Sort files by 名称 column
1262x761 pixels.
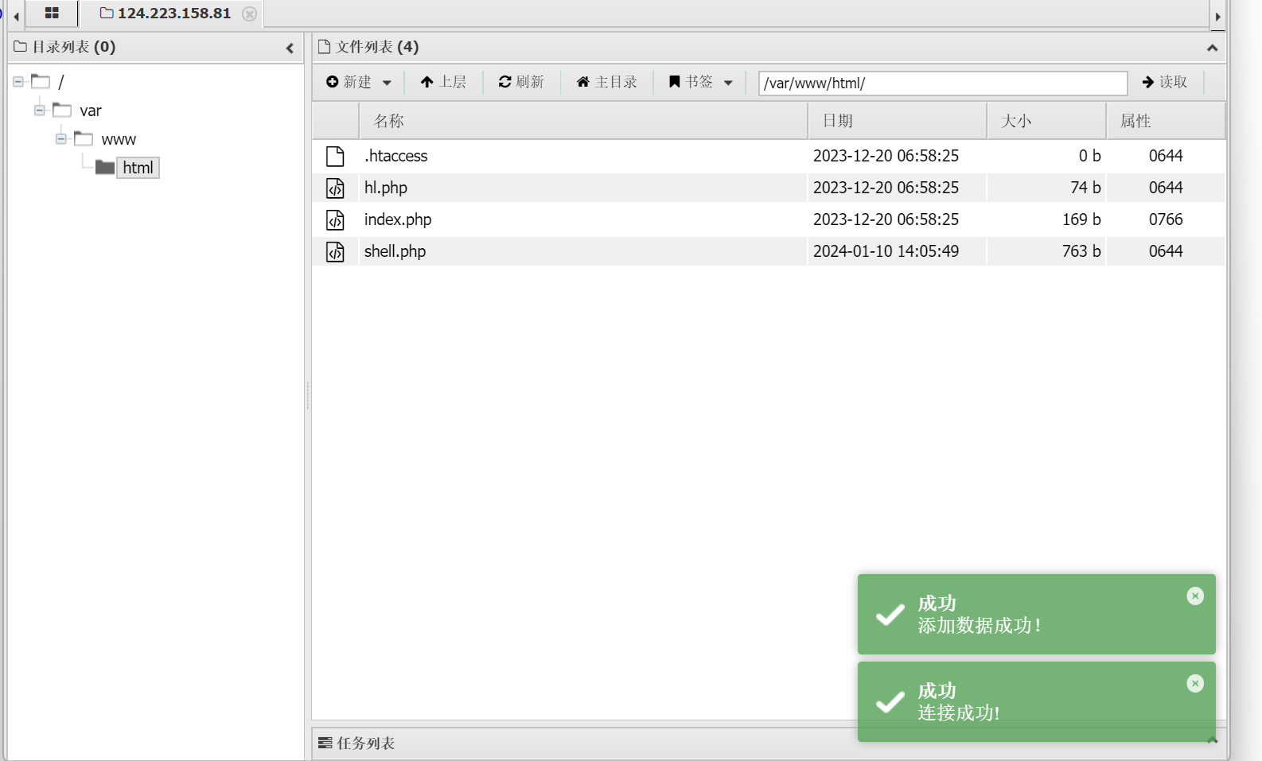[583, 121]
